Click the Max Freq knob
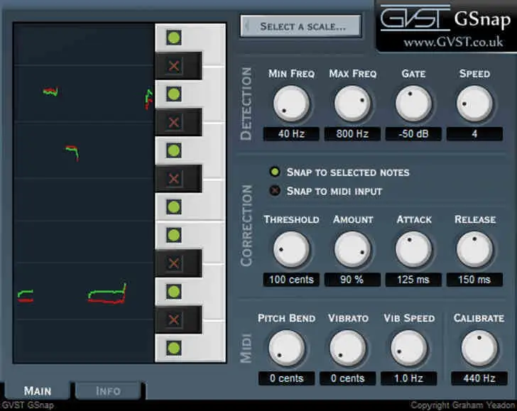 click(x=352, y=104)
